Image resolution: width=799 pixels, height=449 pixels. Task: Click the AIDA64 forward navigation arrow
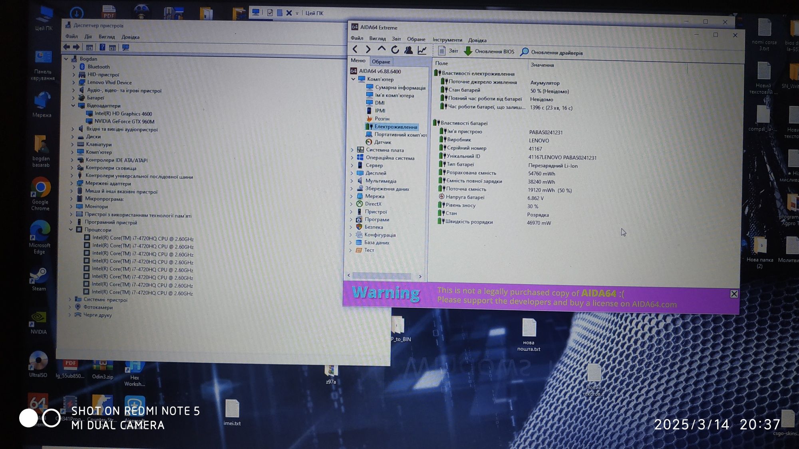[368, 49]
